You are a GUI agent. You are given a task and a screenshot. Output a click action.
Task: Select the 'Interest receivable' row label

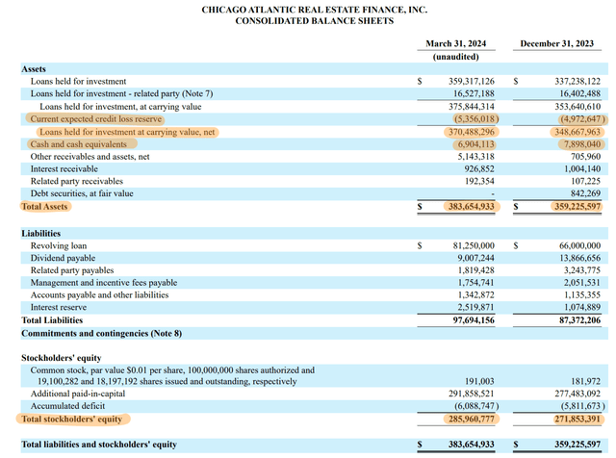[64, 169]
